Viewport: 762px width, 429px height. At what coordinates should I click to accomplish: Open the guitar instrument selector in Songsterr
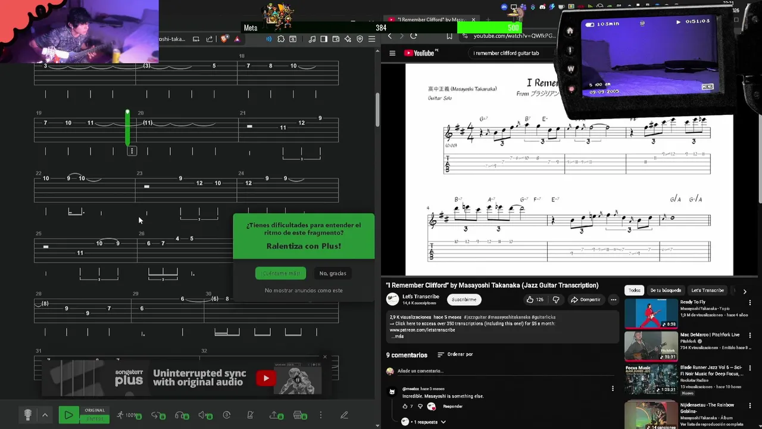[x=27, y=415]
